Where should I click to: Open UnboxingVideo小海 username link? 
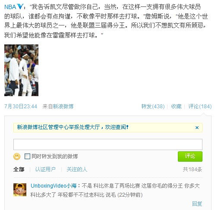[x=54, y=186]
